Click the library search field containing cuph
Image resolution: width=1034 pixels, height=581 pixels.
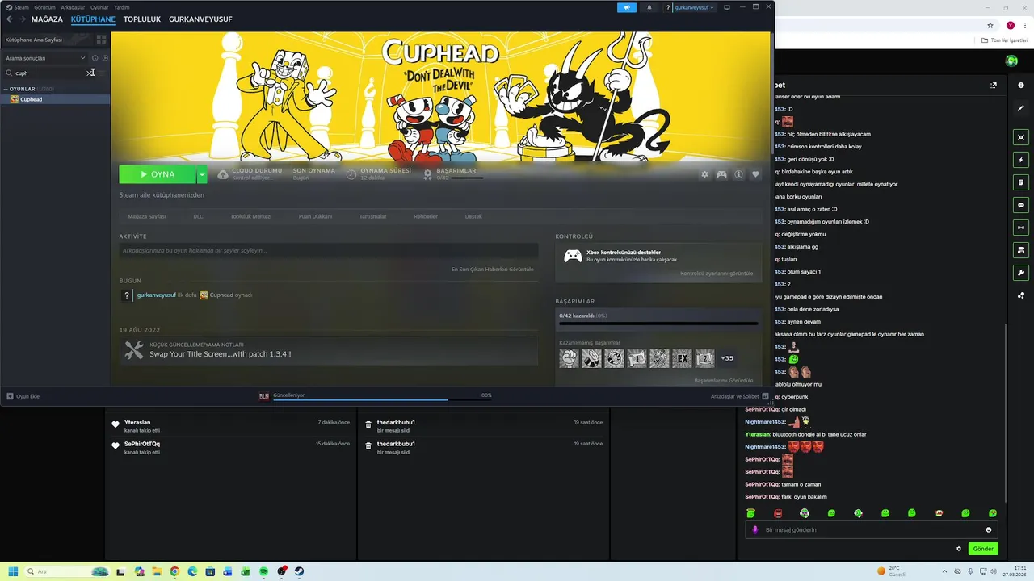[48, 73]
